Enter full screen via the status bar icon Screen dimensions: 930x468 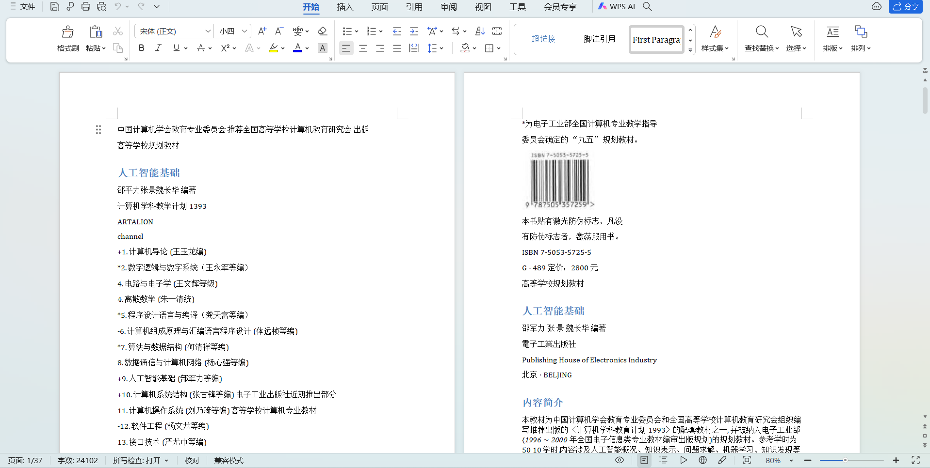tap(915, 460)
